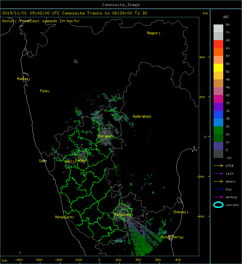Click the cyan current ellipse legend icon
Image resolution: width=242 pixels, height=264 pixels.
coord(218,205)
